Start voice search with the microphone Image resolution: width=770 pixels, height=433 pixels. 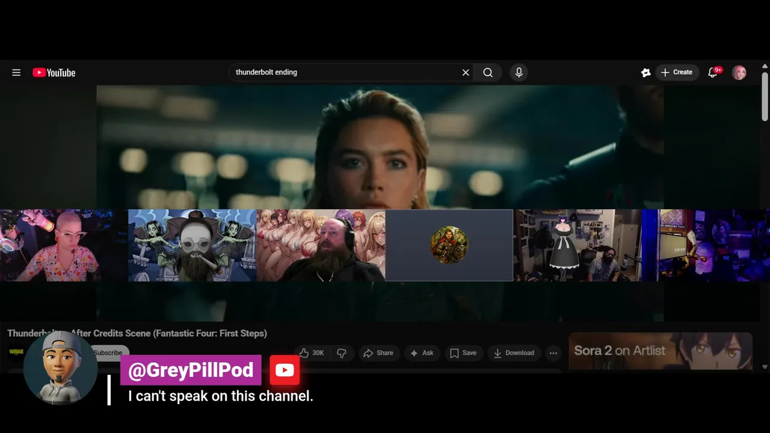[519, 72]
